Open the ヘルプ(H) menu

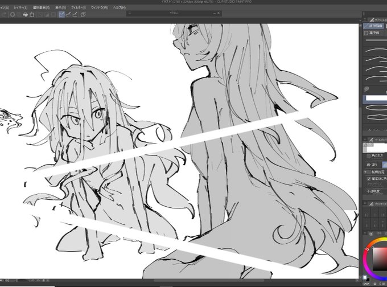[120, 7]
